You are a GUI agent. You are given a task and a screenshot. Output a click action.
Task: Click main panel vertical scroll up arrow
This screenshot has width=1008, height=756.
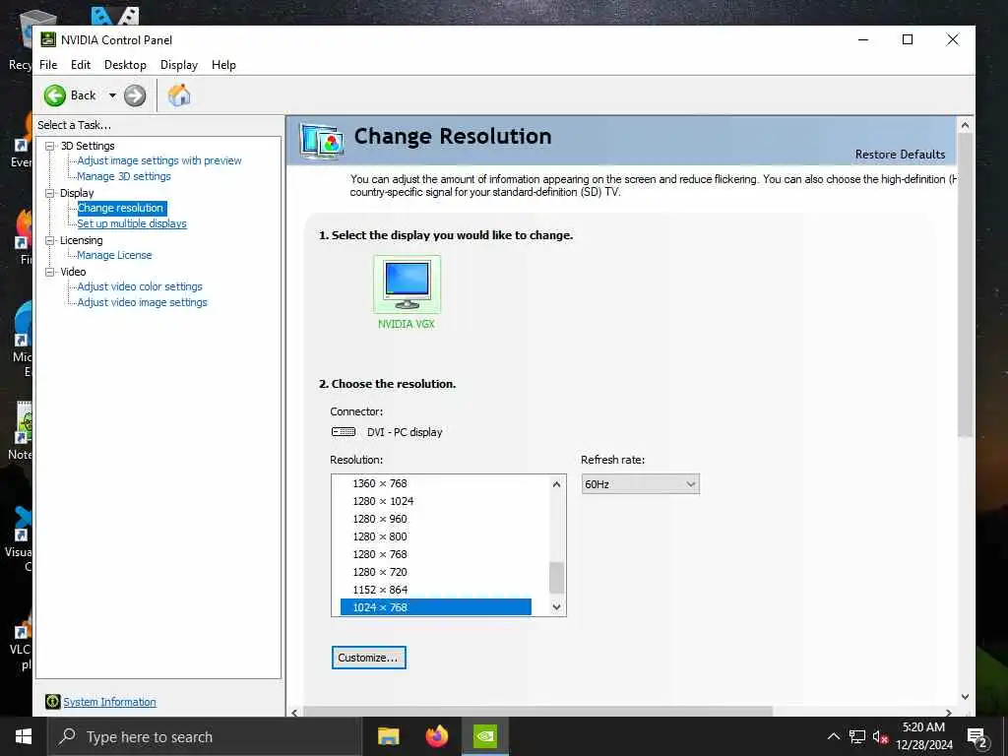pyautogui.click(x=965, y=126)
